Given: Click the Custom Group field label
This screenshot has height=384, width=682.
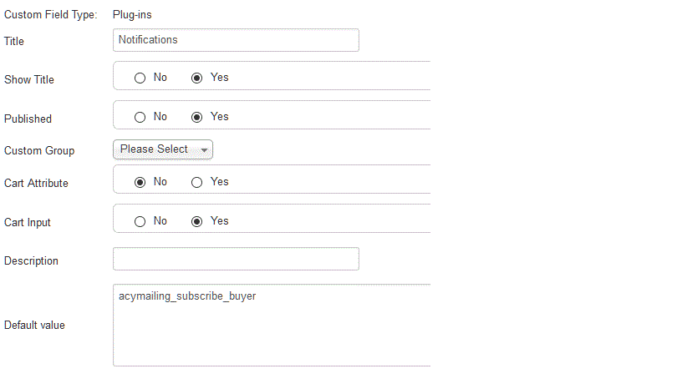Looking at the screenshot, I should [39, 151].
